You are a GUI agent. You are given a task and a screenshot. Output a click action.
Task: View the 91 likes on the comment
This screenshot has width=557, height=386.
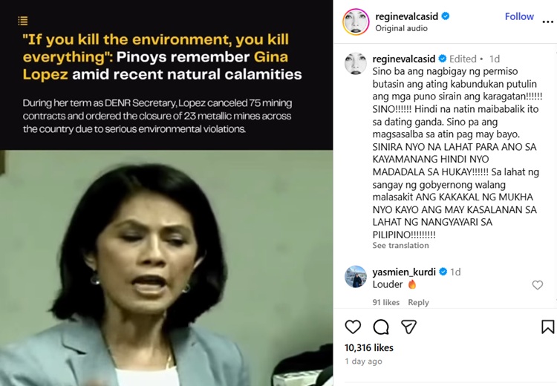point(385,302)
